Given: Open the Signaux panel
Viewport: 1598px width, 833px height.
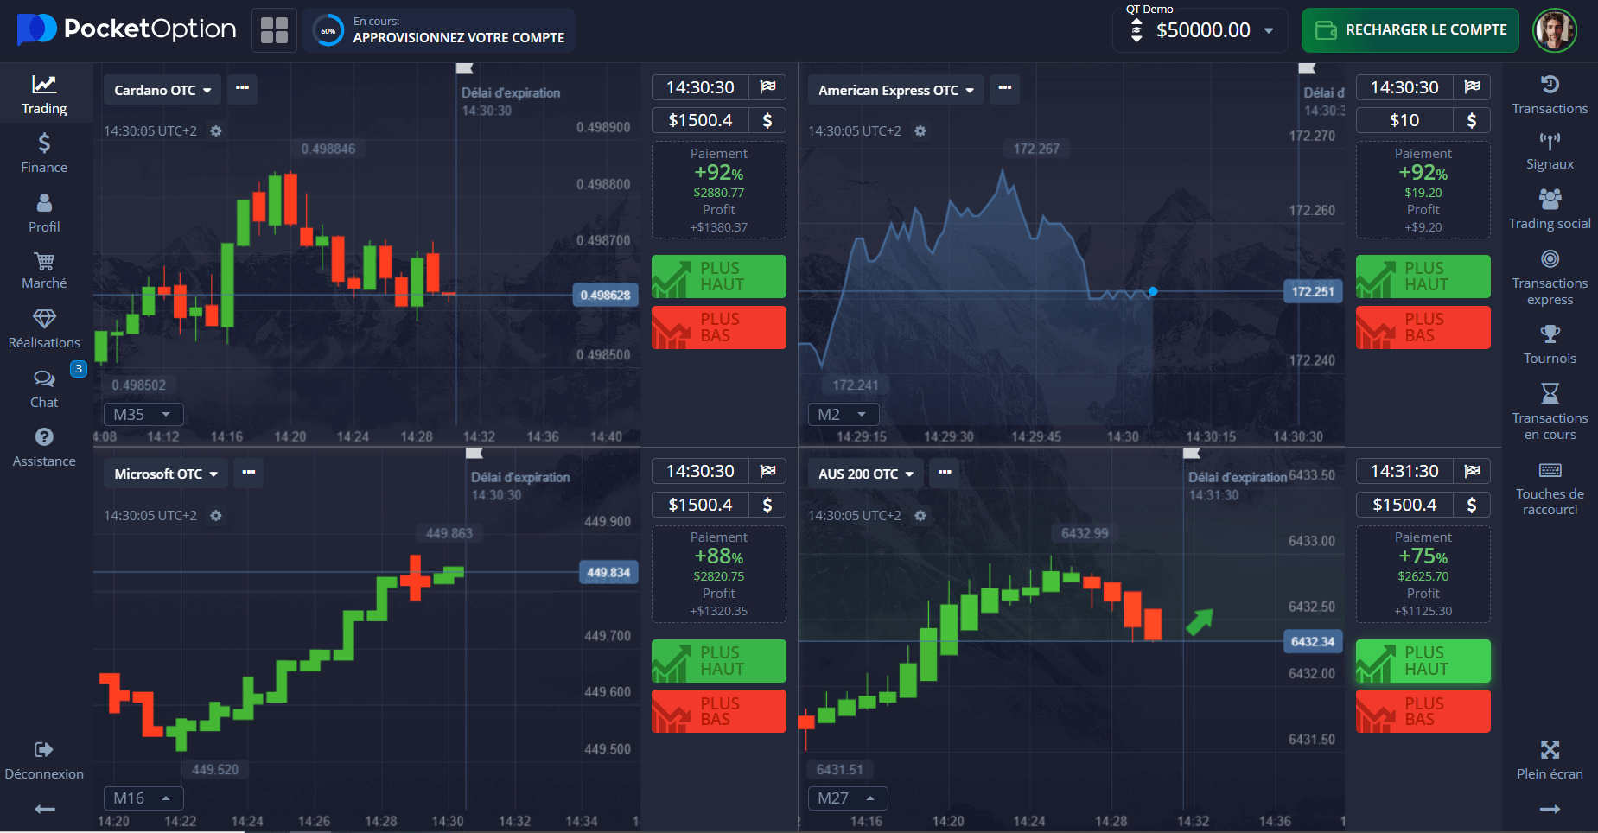Looking at the screenshot, I should [1550, 151].
